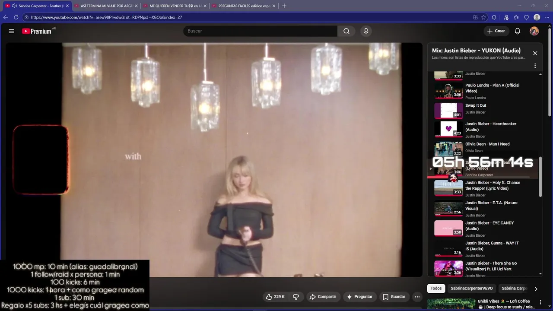The width and height of the screenshot is (553, 311).
Task: Open YouTube account avatar menu
Action: pyautogui.click(x=534, y=31)
